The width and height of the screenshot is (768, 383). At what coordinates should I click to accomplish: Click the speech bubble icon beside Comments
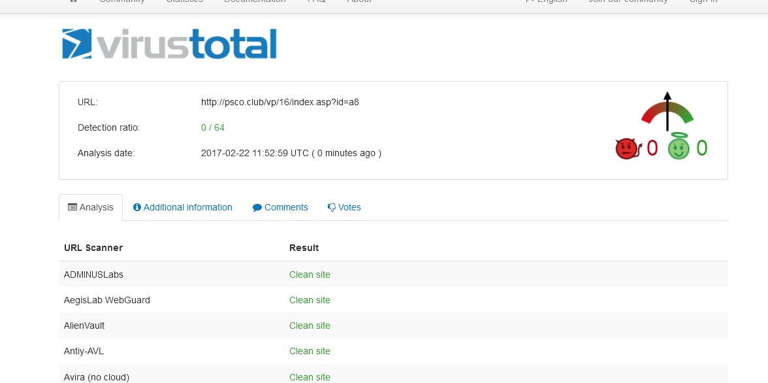point(257,207)
